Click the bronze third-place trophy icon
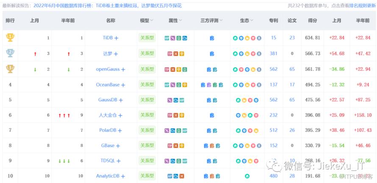 point(10,69)
